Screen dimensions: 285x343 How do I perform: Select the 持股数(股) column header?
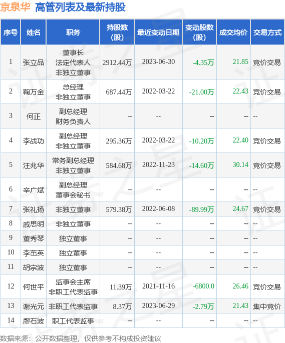coord(117,32)
